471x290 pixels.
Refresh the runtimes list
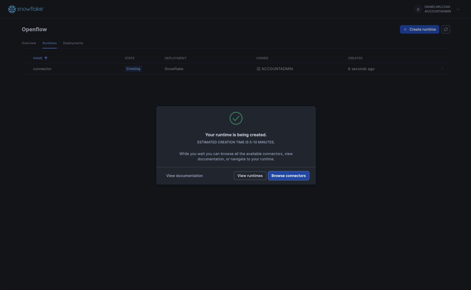pos(446,29)
